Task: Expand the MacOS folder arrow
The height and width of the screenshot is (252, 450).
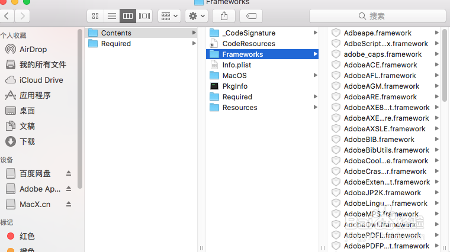Action: [x=316, y=75]
